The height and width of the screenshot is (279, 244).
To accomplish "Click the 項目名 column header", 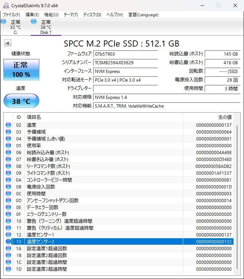I will (104, 117).
